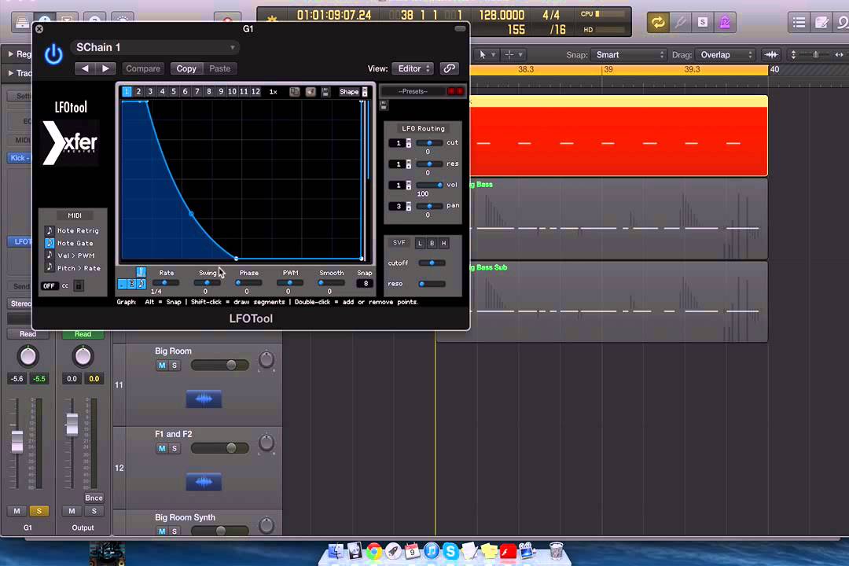Click the F1 and F2 track audio icon
The width and height of the screenshot is (849, 566).
point(204,482)
